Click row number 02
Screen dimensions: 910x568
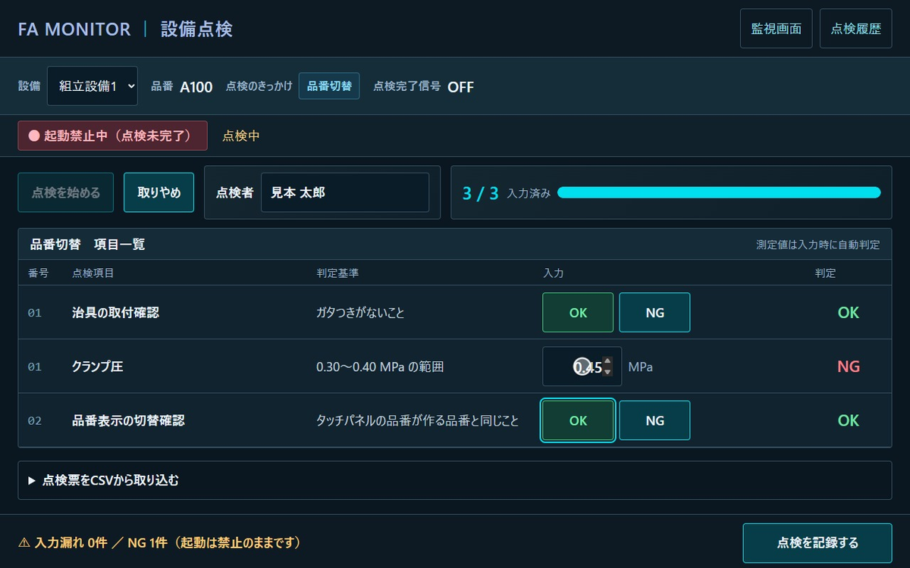pyautogui.click(x=35, y=420)
